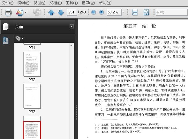Go to next page with down arrow
This screenshot has width=188, height=139.
61,12
